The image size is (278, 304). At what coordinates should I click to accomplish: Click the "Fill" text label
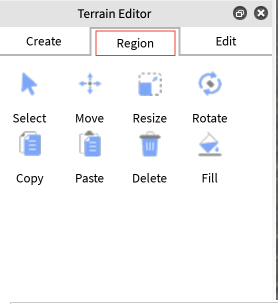point(209,178)
